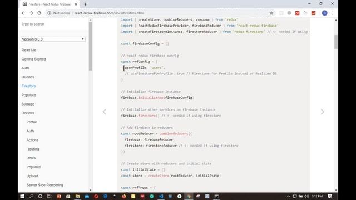Screen dimensions: 356x200
Task: Click the const firebaseConfig code line
Action: point(145,44)
